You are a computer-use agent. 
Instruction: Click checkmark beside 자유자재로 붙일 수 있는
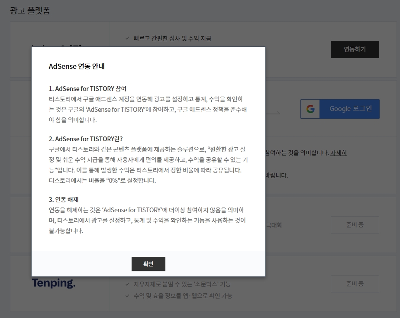[x=127, y=284]
